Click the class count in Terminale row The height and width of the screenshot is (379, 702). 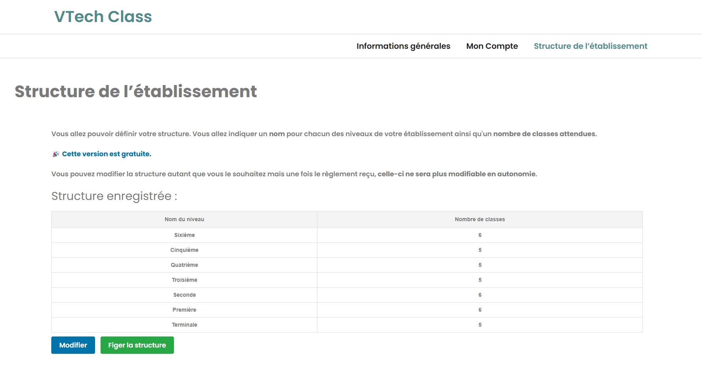[x=480, y=325]
